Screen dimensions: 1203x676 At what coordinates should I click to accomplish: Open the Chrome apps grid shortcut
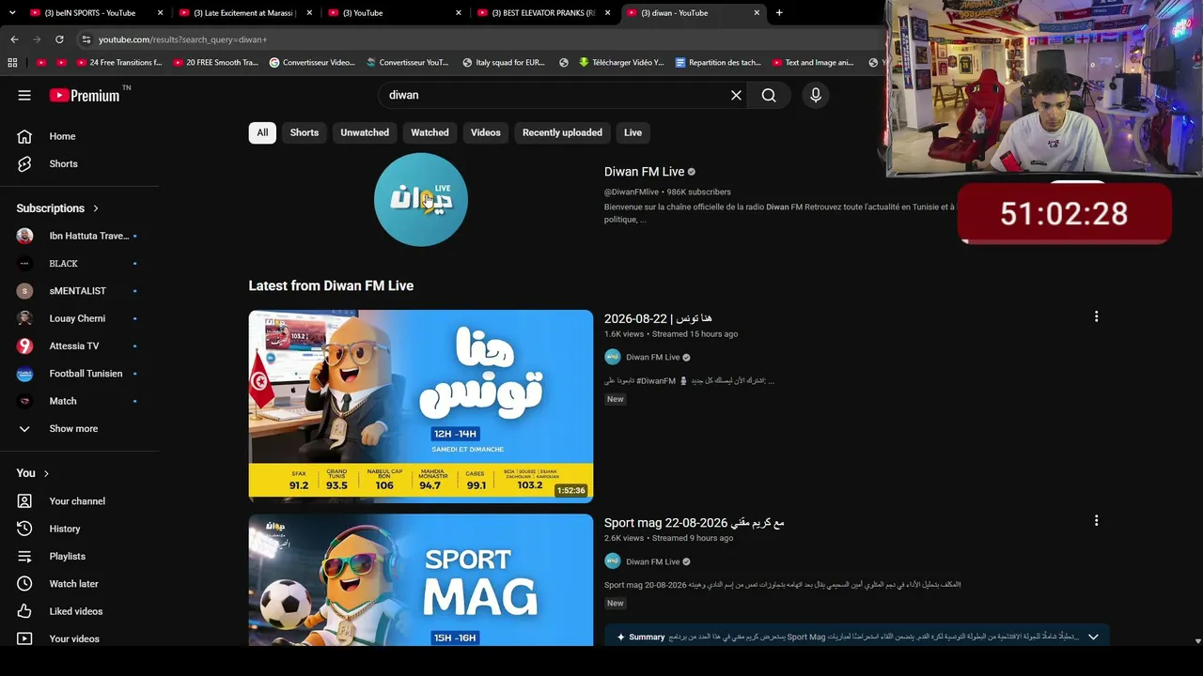(12, 63)
